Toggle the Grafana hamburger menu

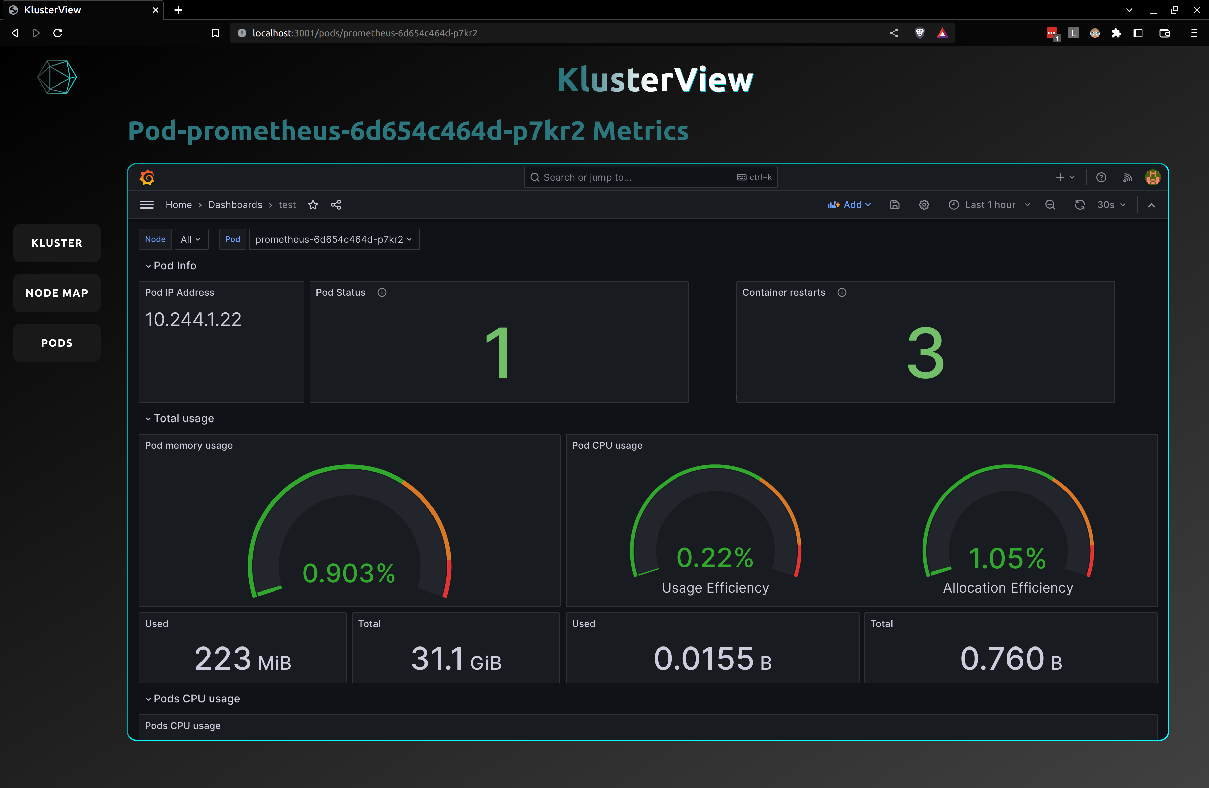point(147,205)
